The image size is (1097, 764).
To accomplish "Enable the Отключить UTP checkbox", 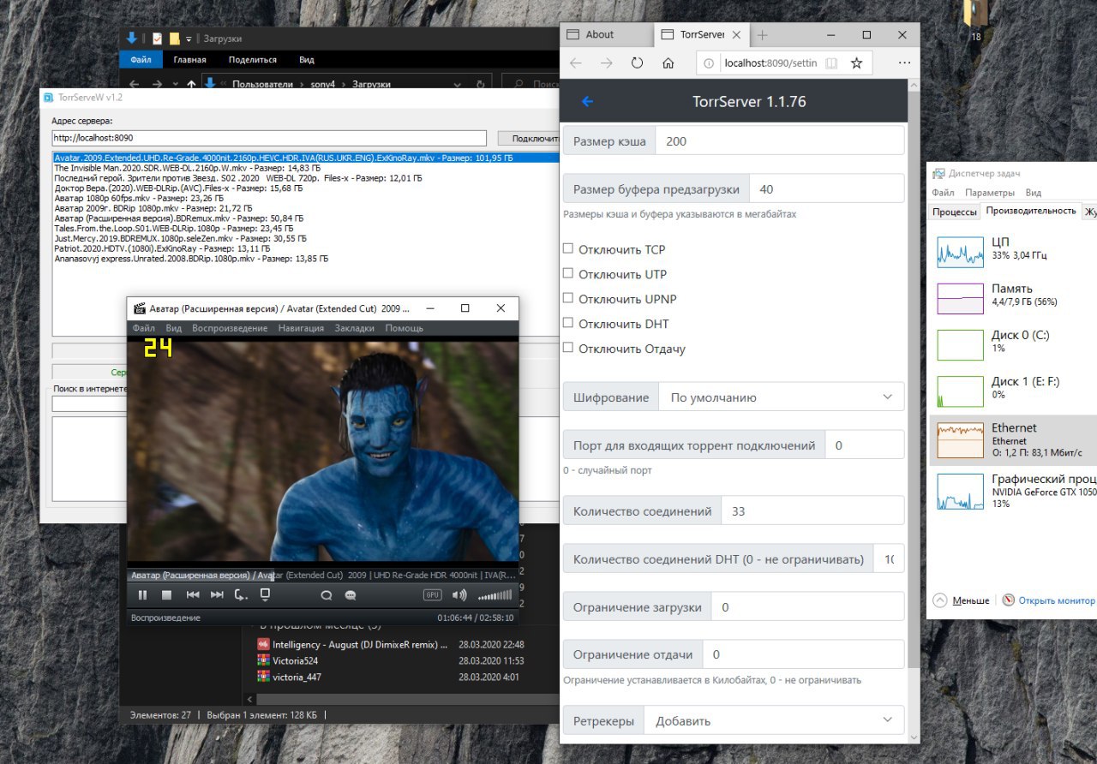I will [x=567, y=273].
